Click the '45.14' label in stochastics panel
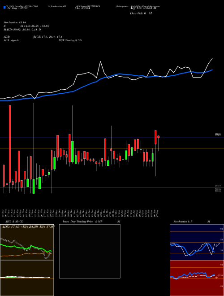 click(217, 245)
